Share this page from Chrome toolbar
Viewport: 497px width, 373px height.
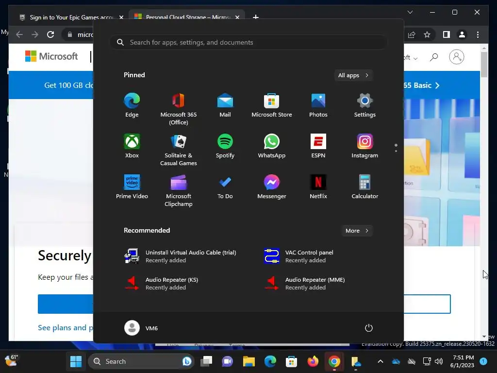click(412, 34)
